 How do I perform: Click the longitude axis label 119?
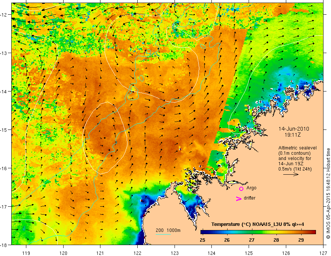pyautogui.click(x=26, y=253)
